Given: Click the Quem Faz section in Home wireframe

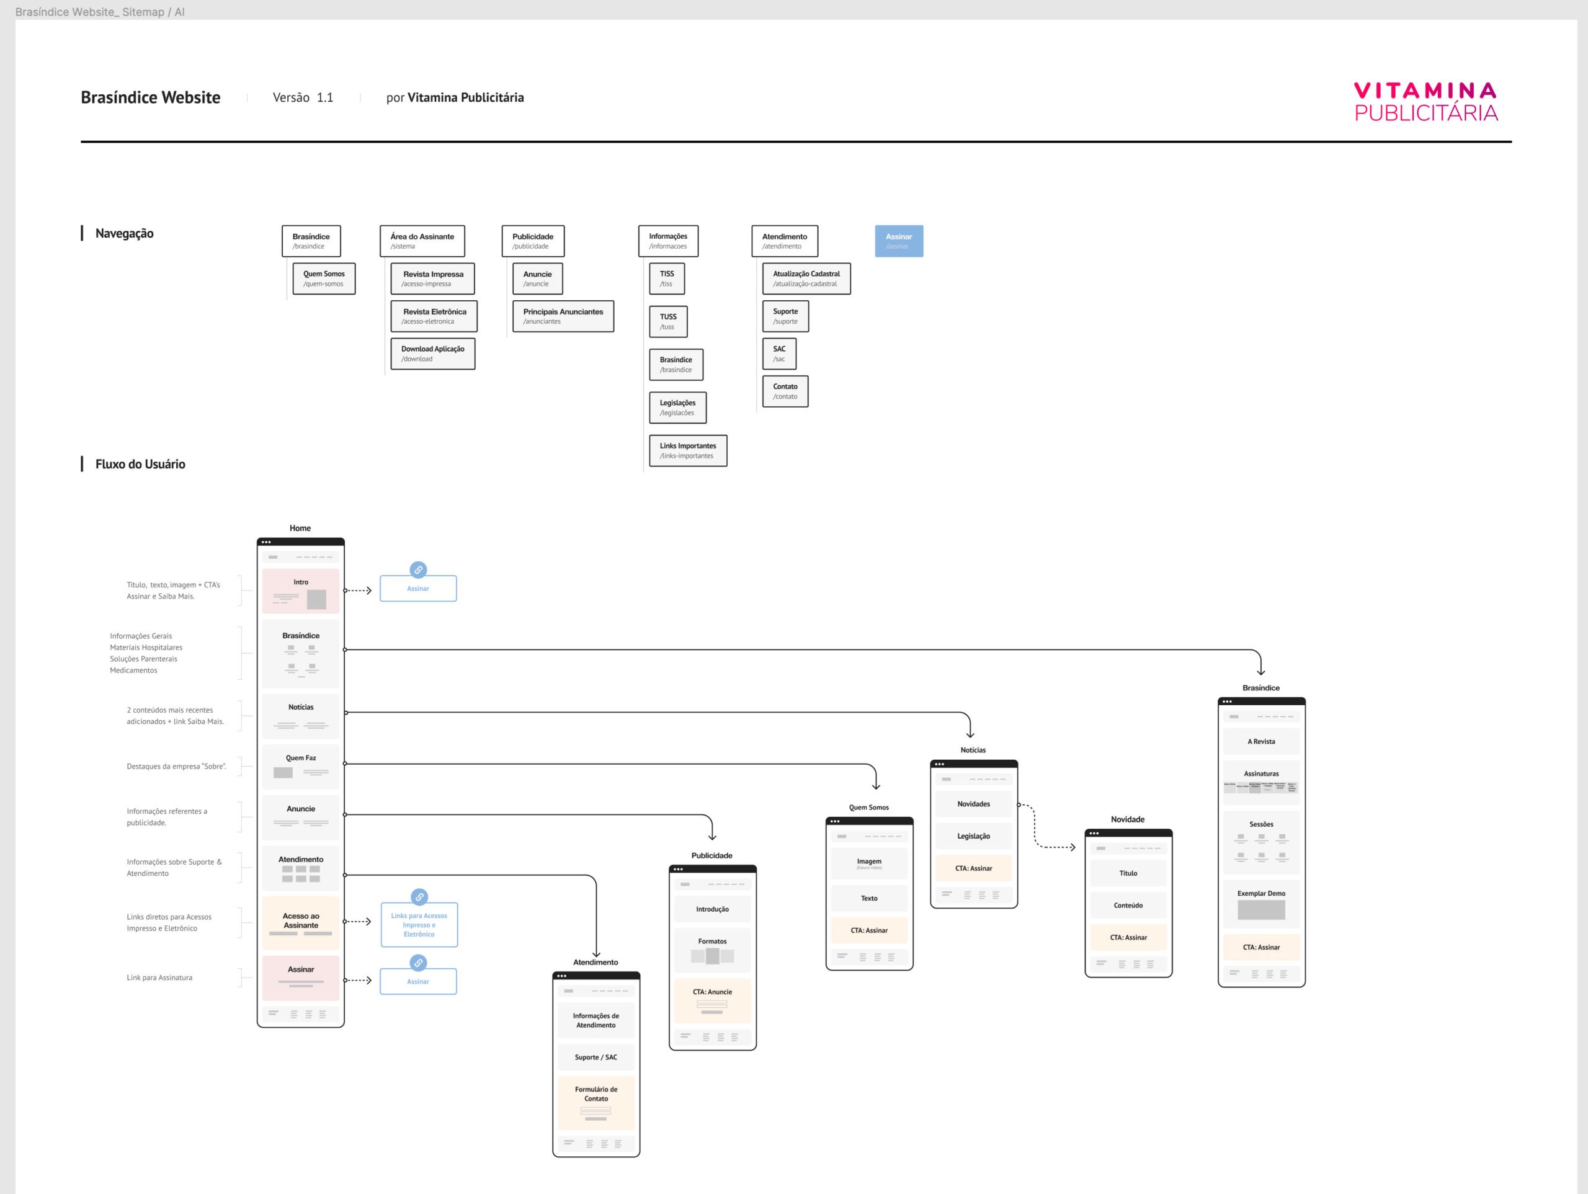Looking at the screenshot, I should pyautogui.click(x=301, y=767).
